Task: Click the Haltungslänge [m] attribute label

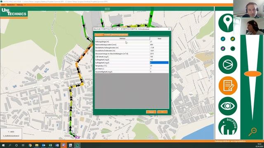Action: pyautogui.click(x=102, y=42)
